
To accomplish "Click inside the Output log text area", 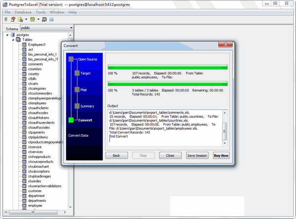I will tap(165, 128).
